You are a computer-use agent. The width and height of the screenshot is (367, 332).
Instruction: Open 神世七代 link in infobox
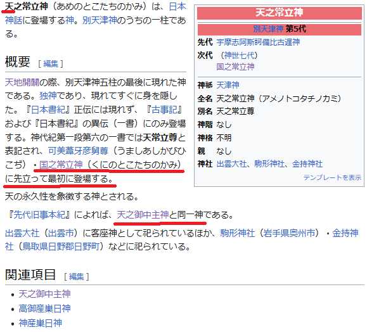coord(239,56)
